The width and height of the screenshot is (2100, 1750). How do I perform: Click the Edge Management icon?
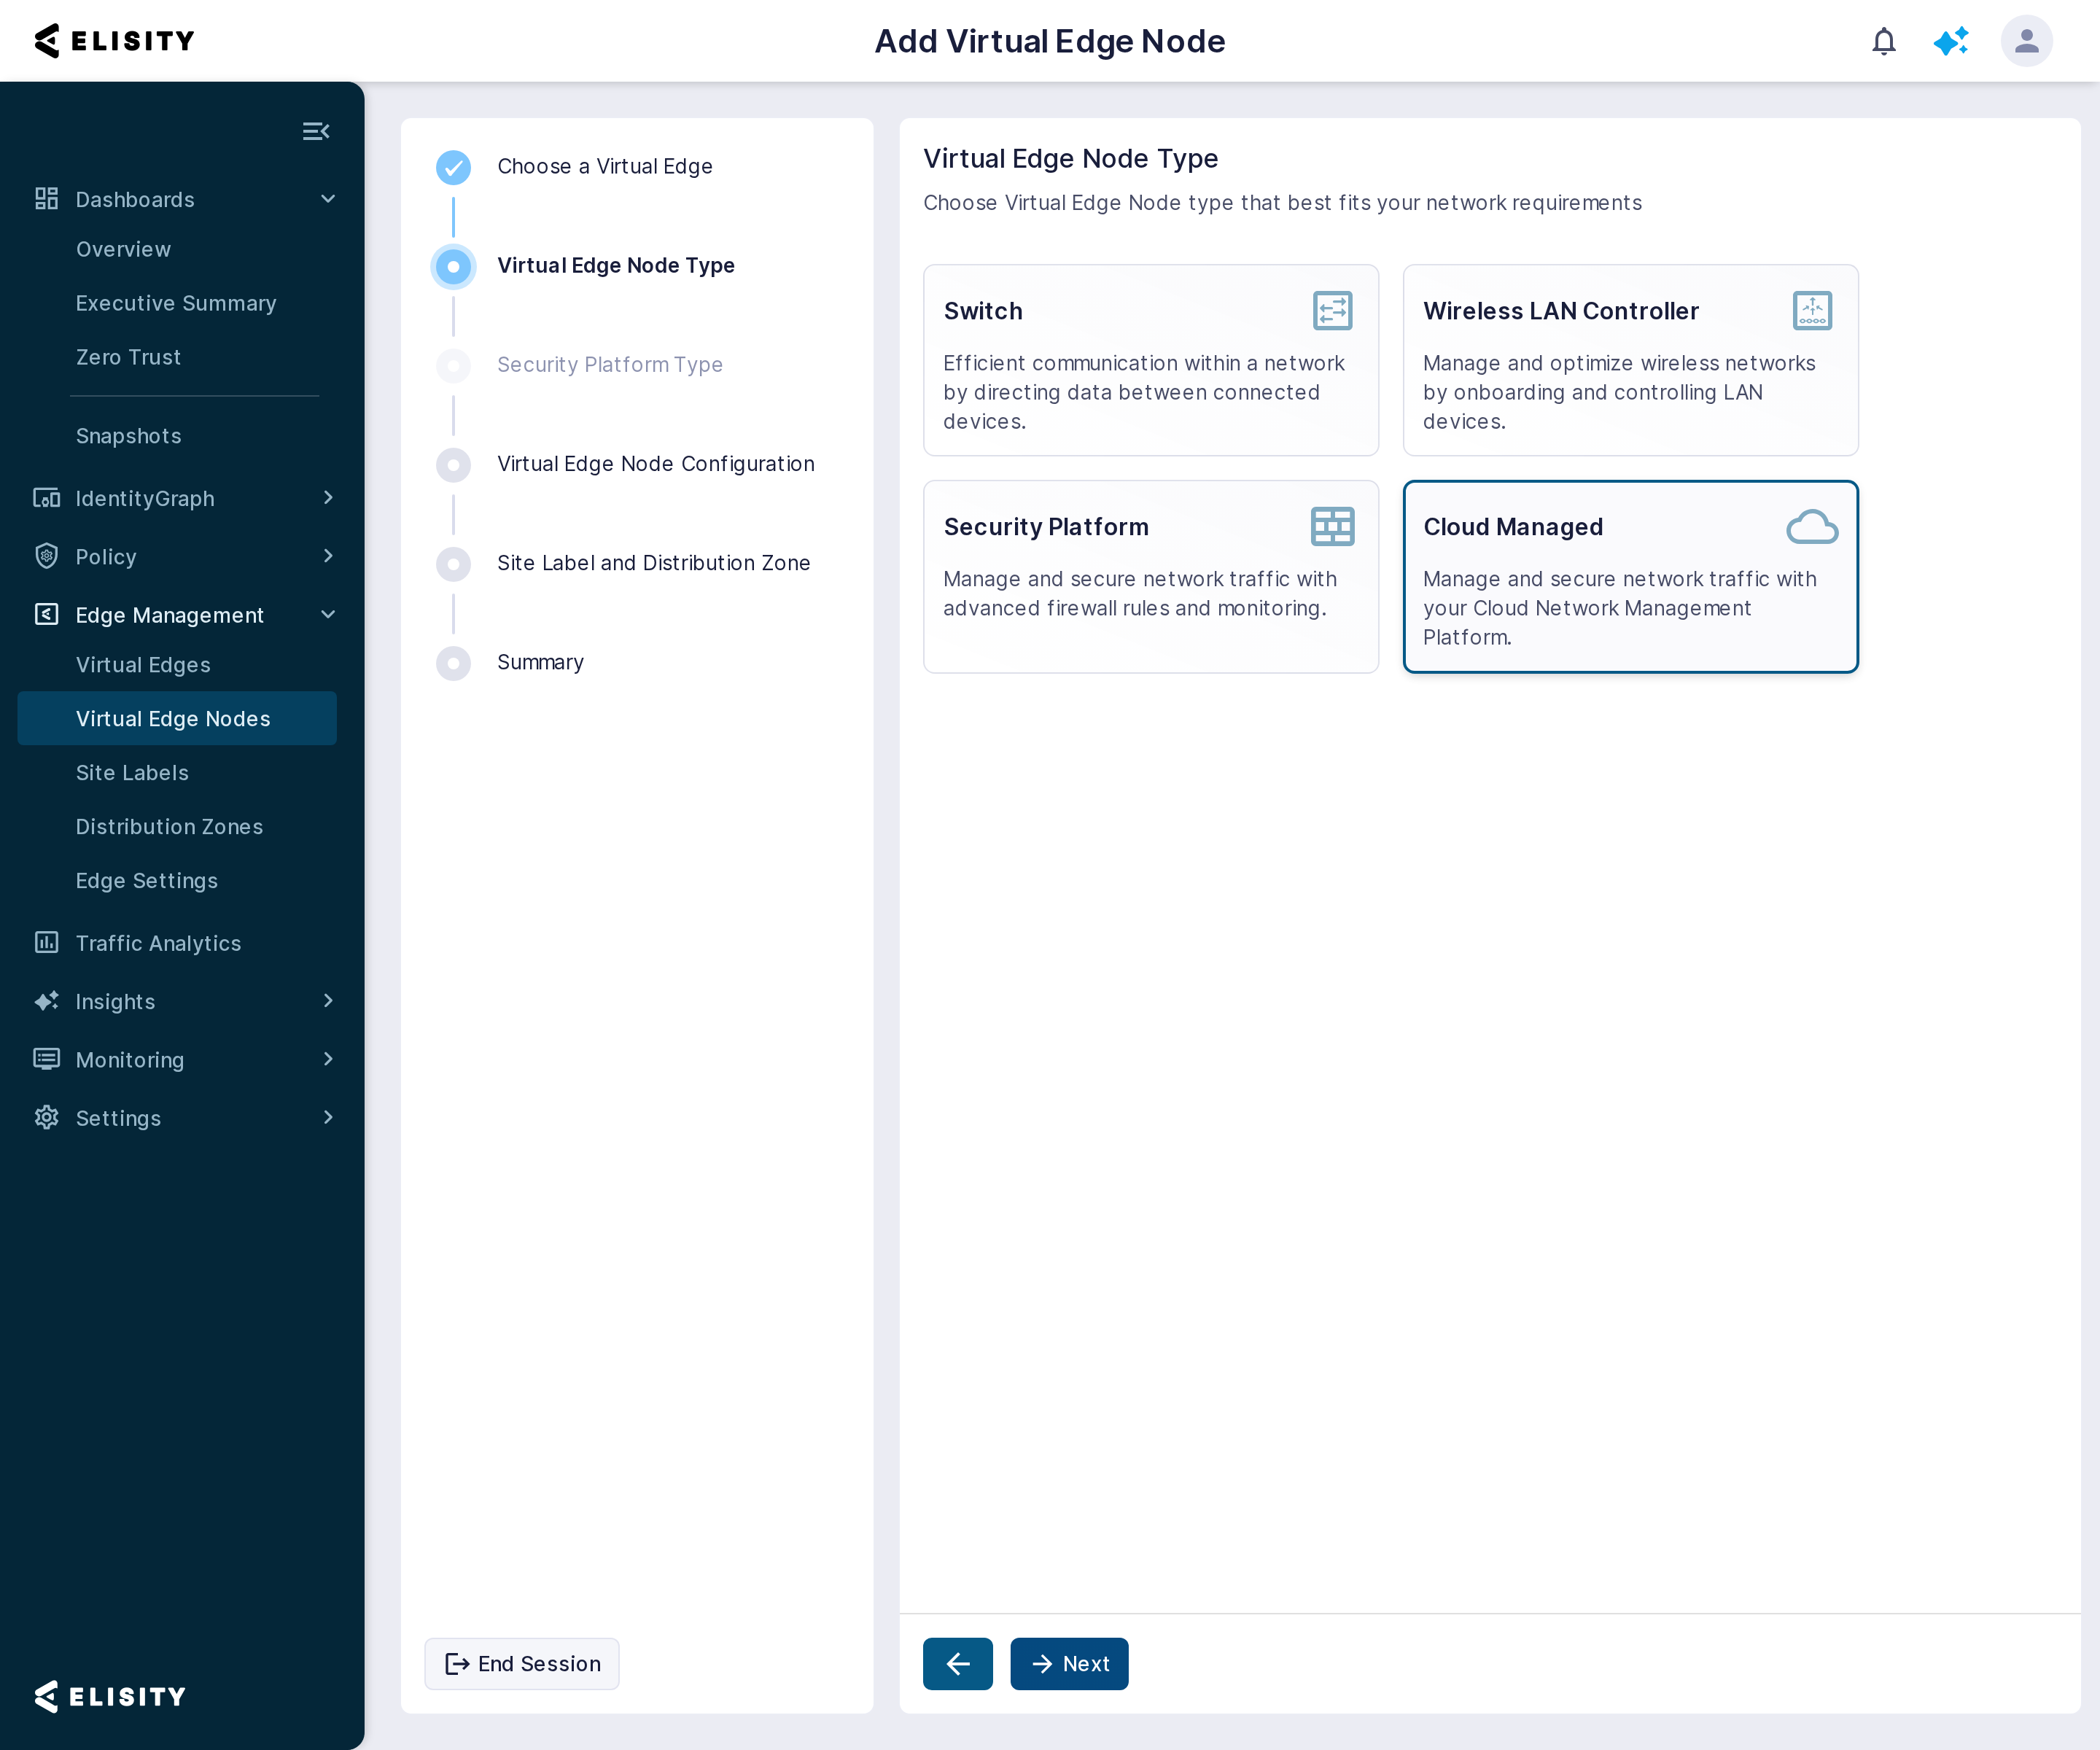(46, 614)
